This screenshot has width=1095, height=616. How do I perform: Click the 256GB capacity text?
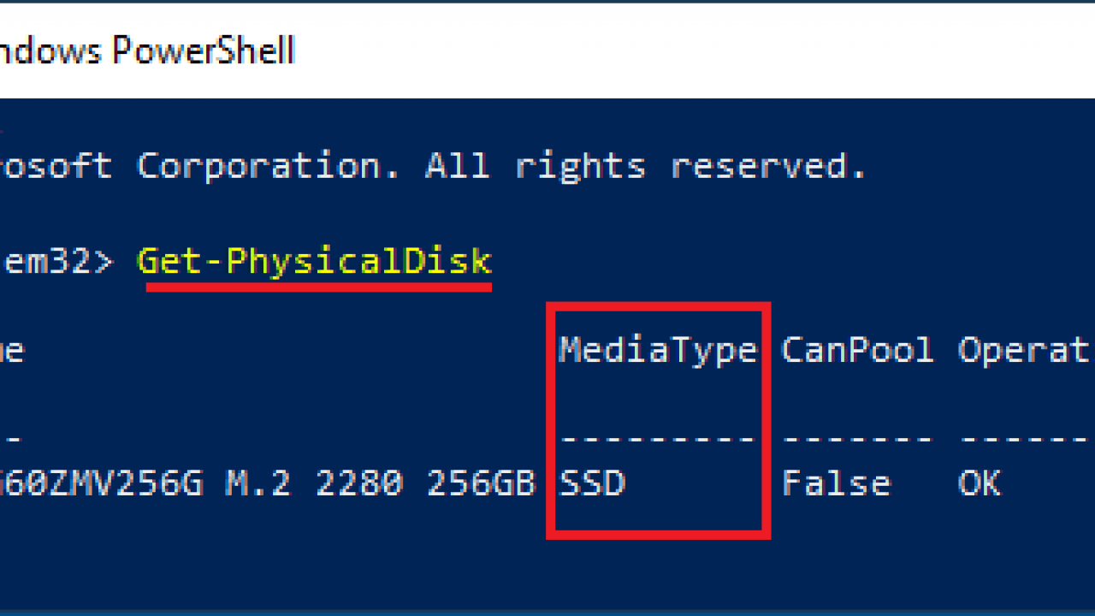tap(481, 483)
